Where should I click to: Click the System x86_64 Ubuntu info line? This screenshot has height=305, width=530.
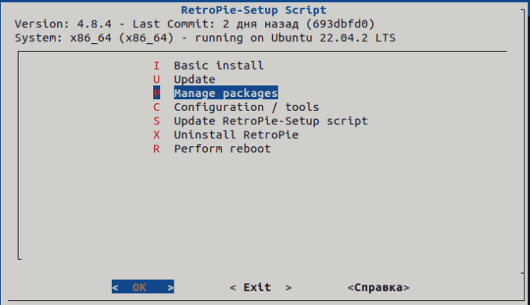(x=205, y=38)
